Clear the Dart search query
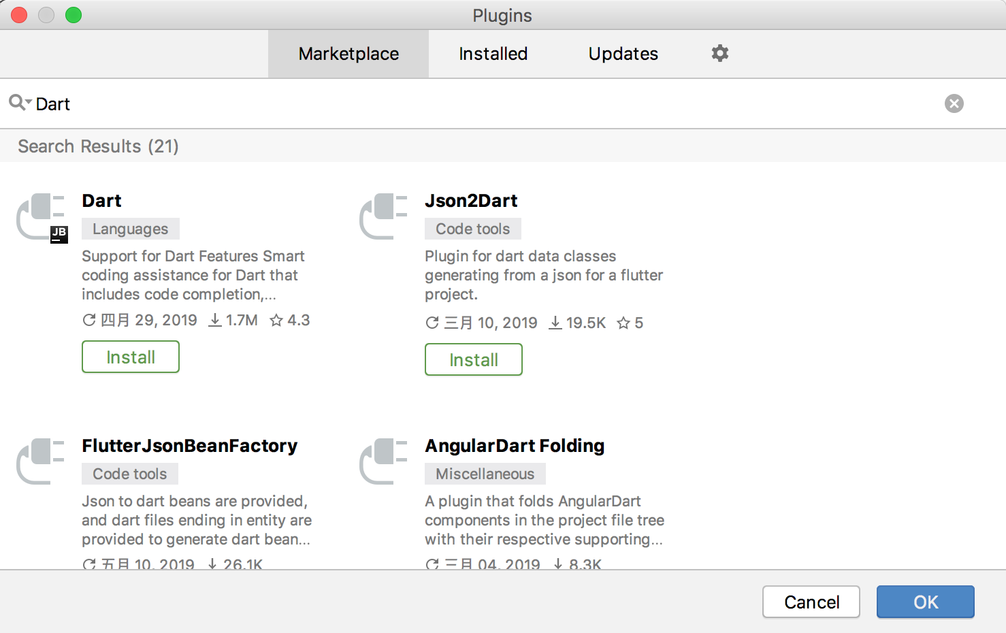Screen dimensions: 1006x633 point(954,103)
